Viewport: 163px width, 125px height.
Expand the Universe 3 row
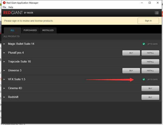[4, 70]
